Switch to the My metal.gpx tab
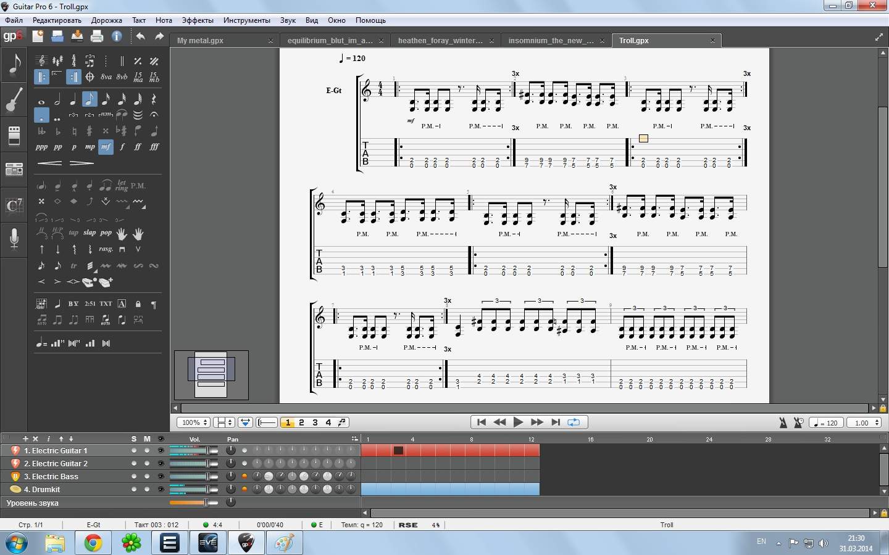 (x=201, y=41)
